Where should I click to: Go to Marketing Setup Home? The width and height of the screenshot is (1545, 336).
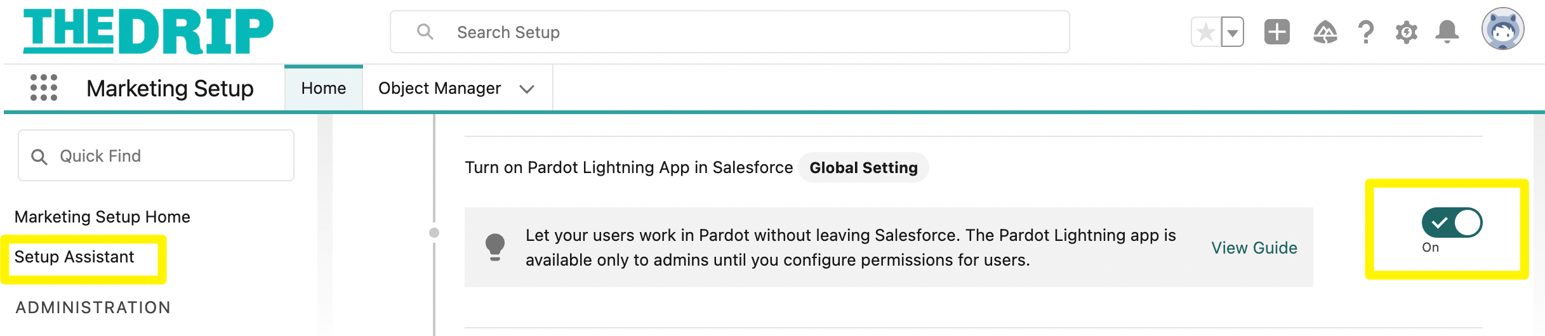102,217
